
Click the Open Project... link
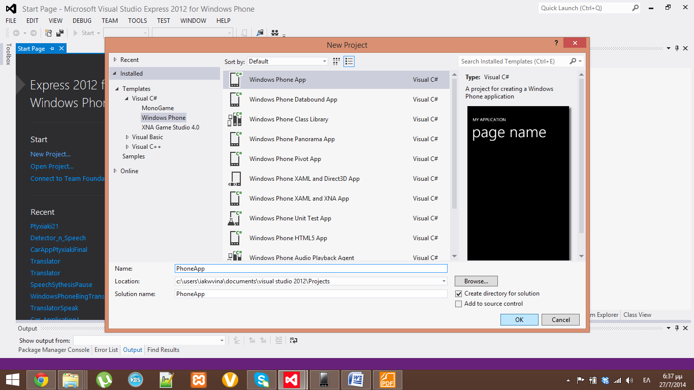click(52, 167)
